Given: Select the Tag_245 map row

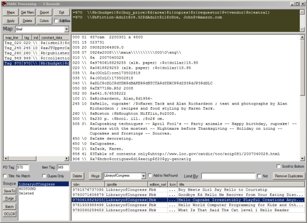Looking at the screenshot, I should click(36, 48).
